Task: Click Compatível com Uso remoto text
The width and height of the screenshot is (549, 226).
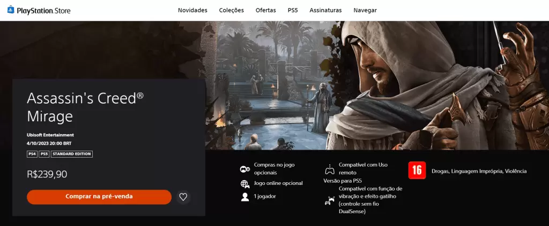Action: 363,168
